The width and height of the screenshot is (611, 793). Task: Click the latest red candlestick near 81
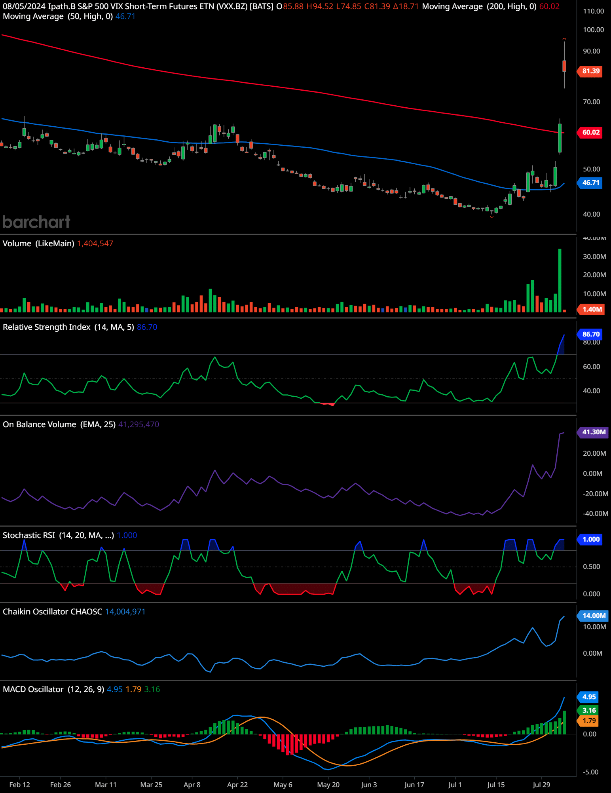click(x=564, y=66)
